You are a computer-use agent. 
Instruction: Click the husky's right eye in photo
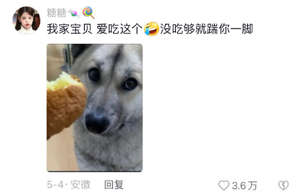pos(130,84)
